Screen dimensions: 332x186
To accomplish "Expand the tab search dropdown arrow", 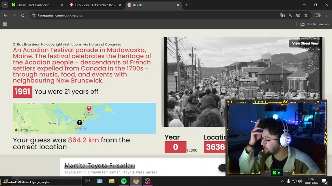I will tap(5, 5).
